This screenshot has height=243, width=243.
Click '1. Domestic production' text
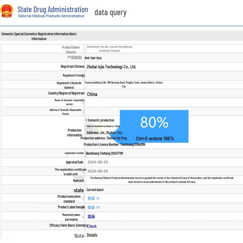pyautogui.click(x=100, y=120)
